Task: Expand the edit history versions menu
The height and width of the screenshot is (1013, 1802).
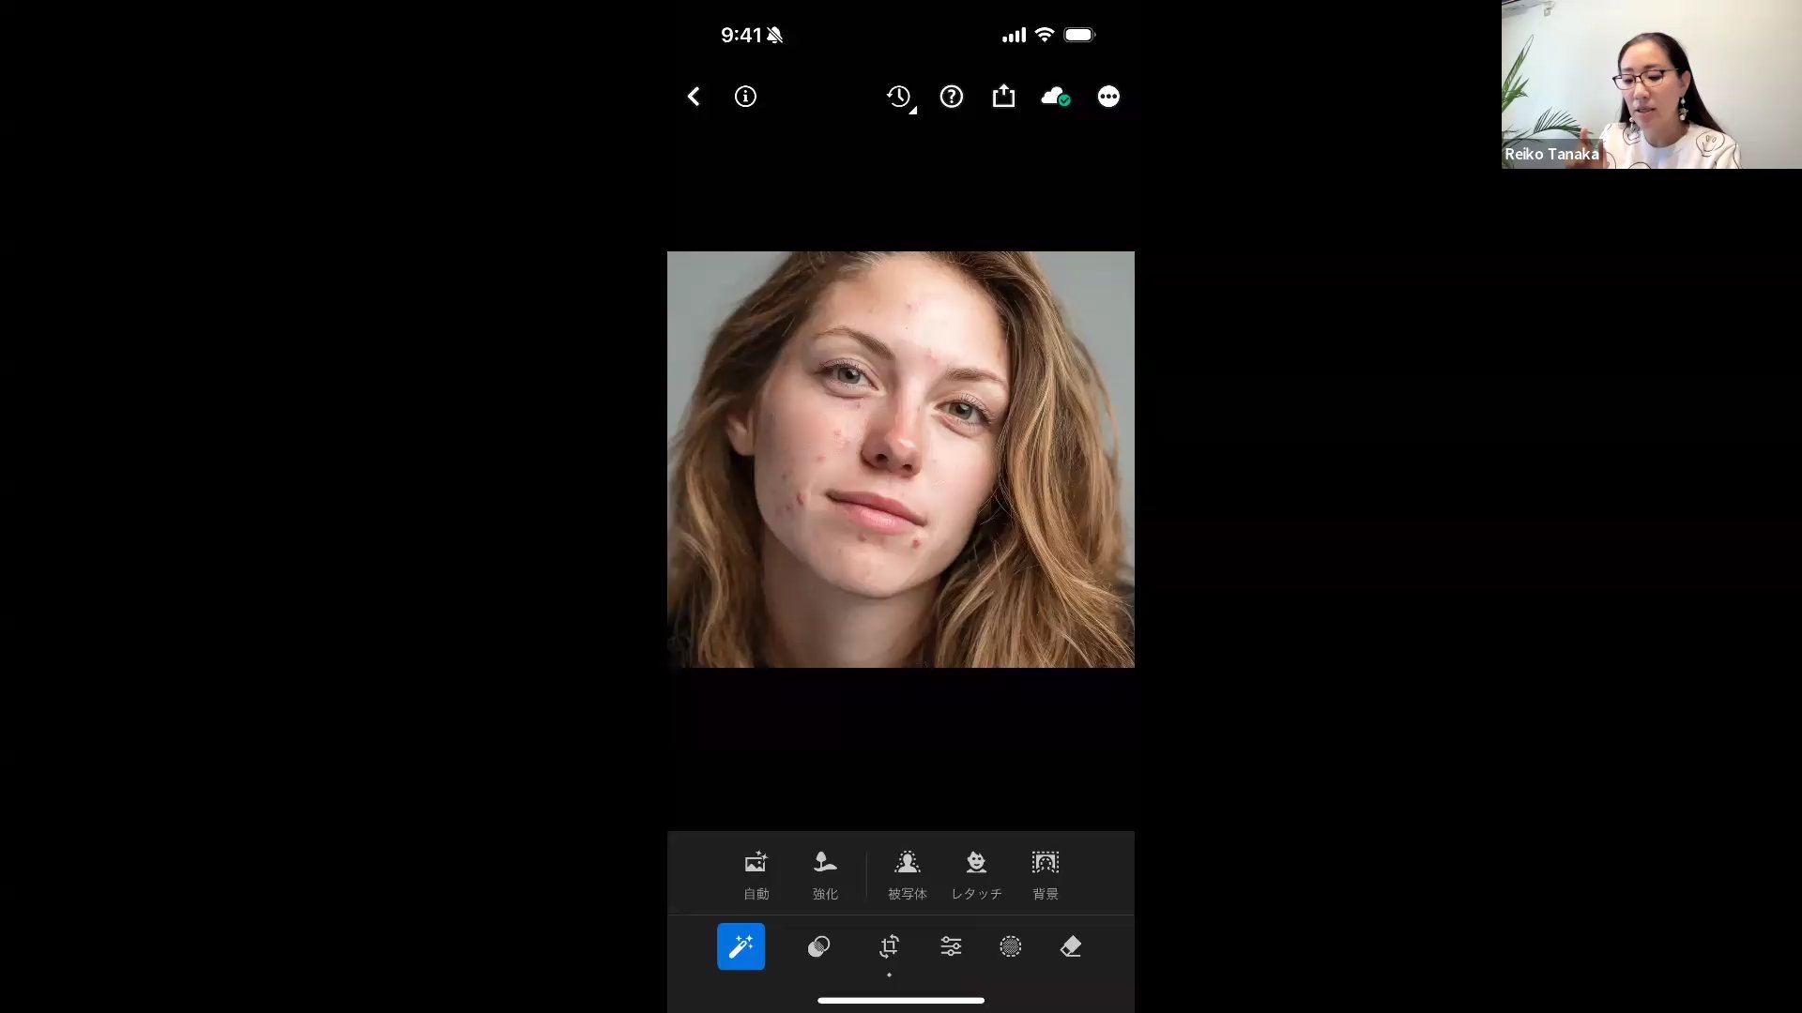Action: [899, 97]
